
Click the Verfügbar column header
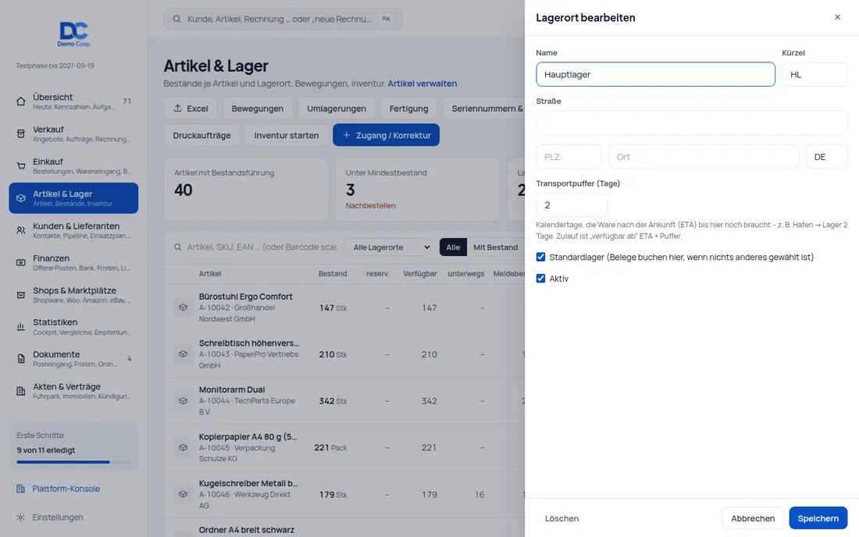click(x=420, y=274)
